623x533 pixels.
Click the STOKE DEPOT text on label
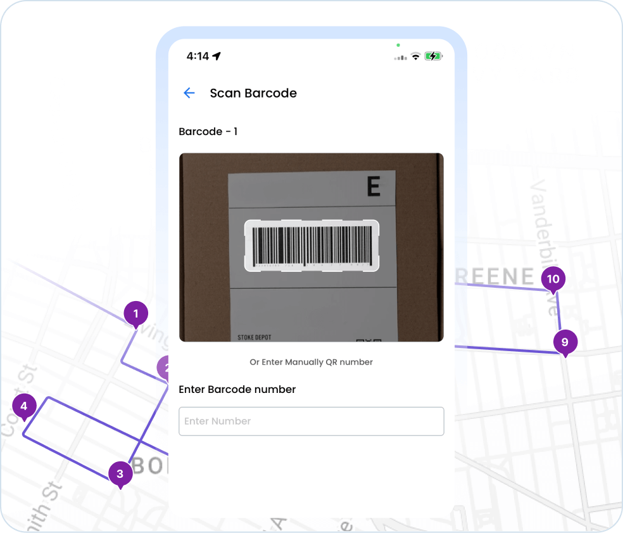[x=255, y=337]
